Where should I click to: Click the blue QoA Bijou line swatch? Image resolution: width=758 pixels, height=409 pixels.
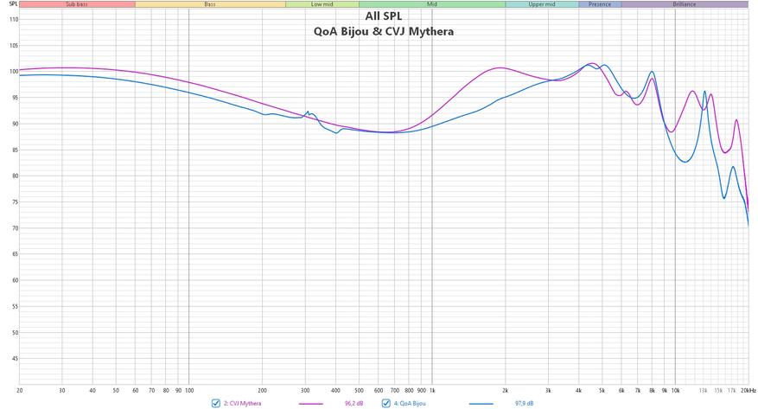pos(481,404)
